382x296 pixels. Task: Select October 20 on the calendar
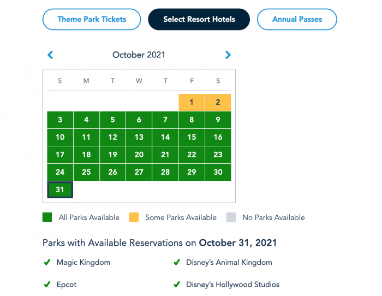(x=139, y=155)
